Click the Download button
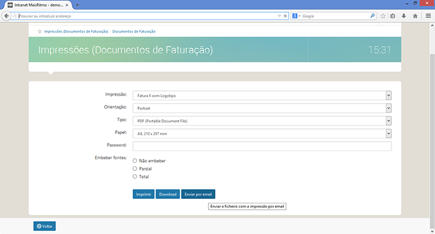Image resolution: width=435 pixels, height=234 pixels. pyautogui.click(x=168, y=194)
